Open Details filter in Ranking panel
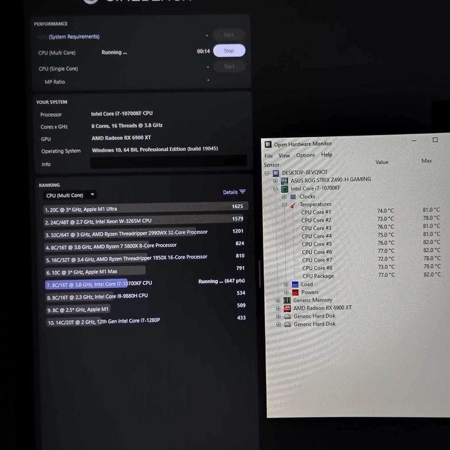Image resolution: width=450 pixels, height=450 pixels. click(234, 192)
